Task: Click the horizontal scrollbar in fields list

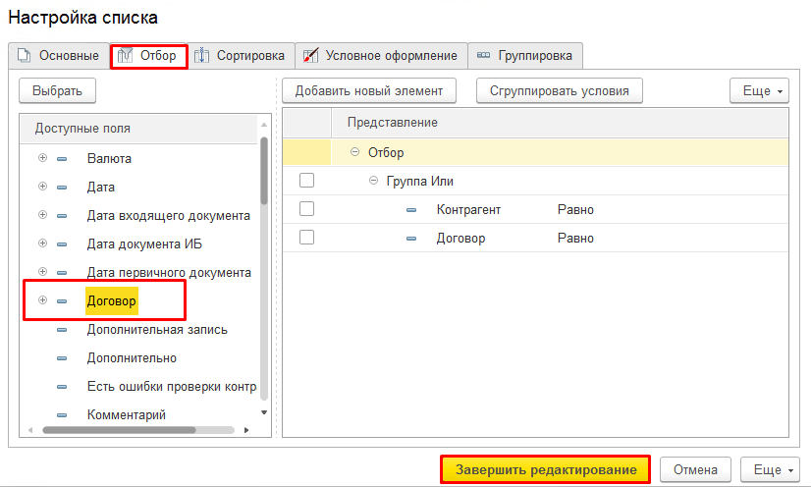Action: [137, 429]
